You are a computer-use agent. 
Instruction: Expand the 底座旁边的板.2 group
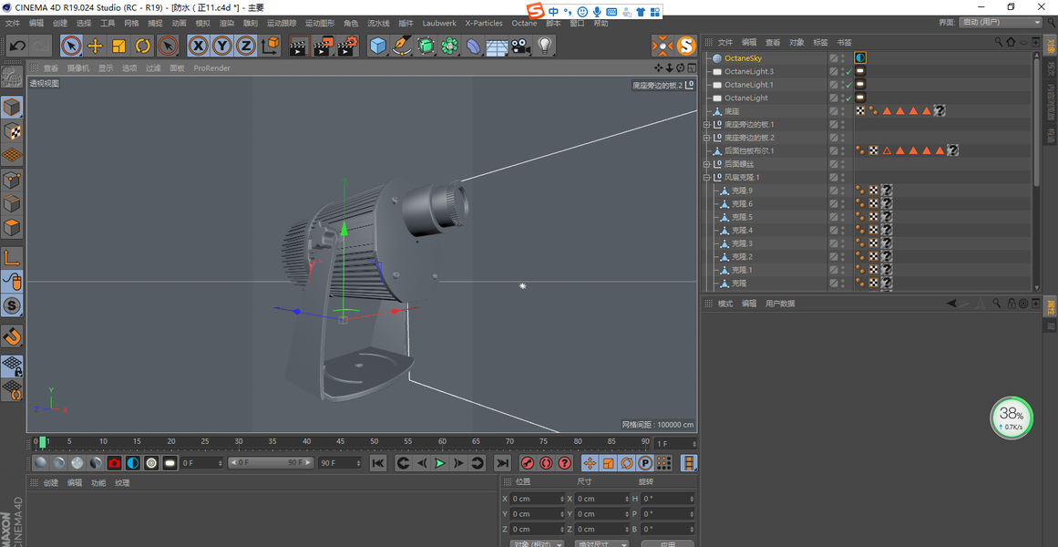707,138
